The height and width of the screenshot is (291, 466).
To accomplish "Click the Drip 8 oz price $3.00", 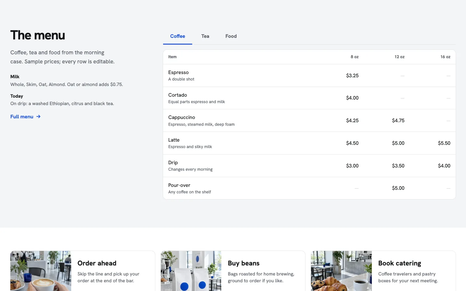I will tap(352, 166).
